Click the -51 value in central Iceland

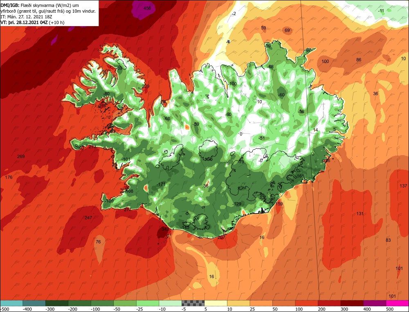[261, 138]
